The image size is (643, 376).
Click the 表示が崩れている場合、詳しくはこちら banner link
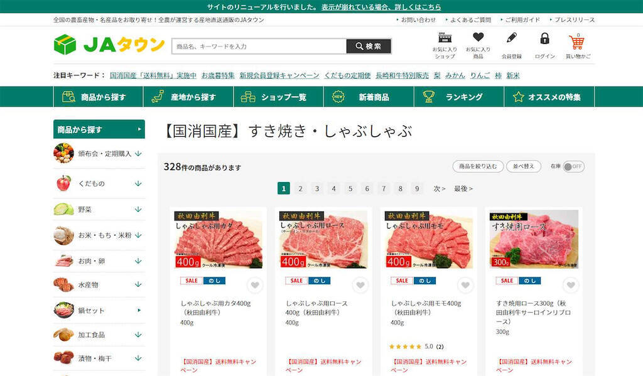tap(381, 7)
